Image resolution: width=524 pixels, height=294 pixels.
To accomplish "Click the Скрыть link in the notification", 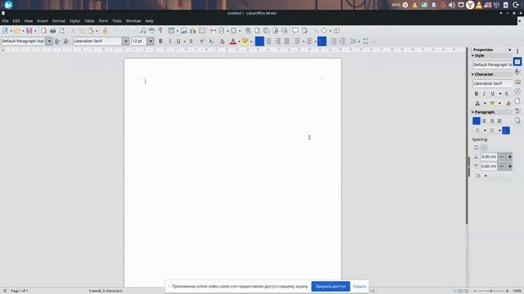I will pyautogui.click(x=359, y=287).
